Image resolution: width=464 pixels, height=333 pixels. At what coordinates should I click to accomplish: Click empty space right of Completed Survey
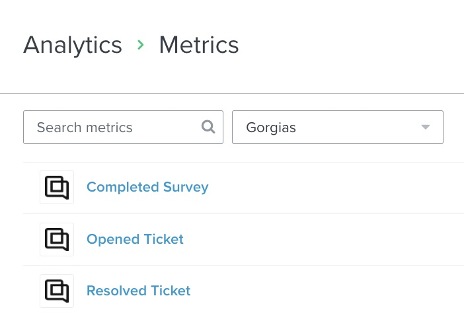(x=334, y=187)
